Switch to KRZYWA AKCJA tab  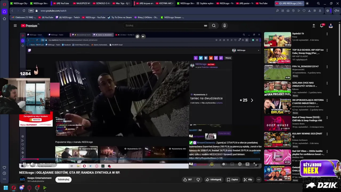click(164, 3)
